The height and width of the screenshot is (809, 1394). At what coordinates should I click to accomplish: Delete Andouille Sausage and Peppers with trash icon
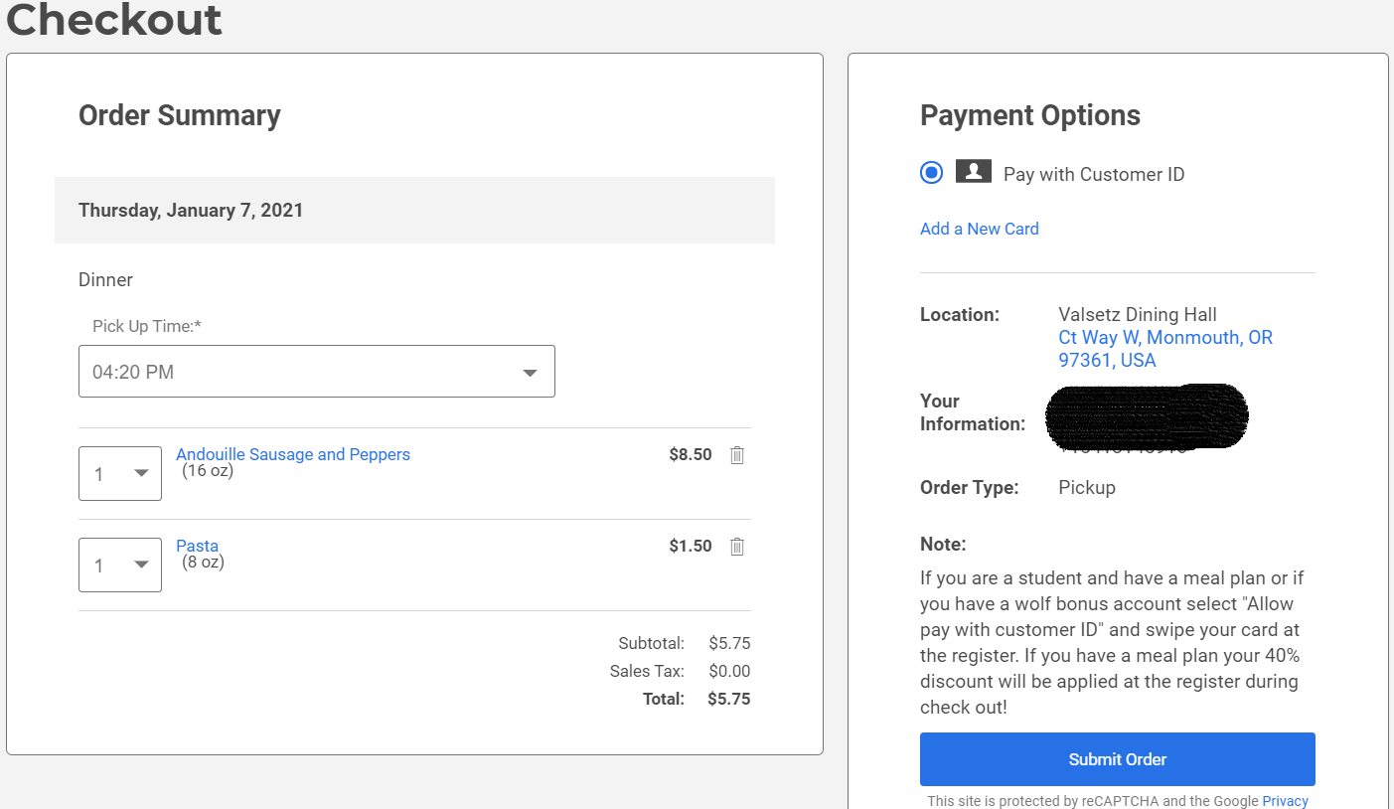tap(737, 455)
